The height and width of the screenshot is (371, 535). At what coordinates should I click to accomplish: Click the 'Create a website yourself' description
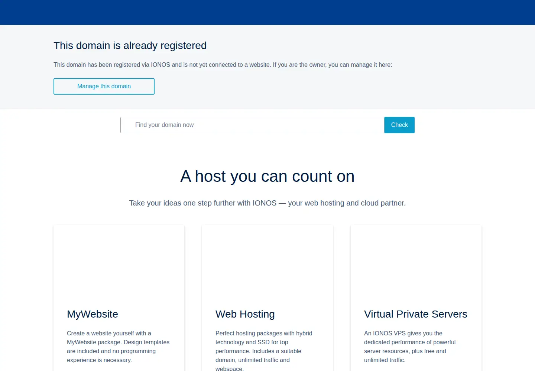tap(118, 347)
